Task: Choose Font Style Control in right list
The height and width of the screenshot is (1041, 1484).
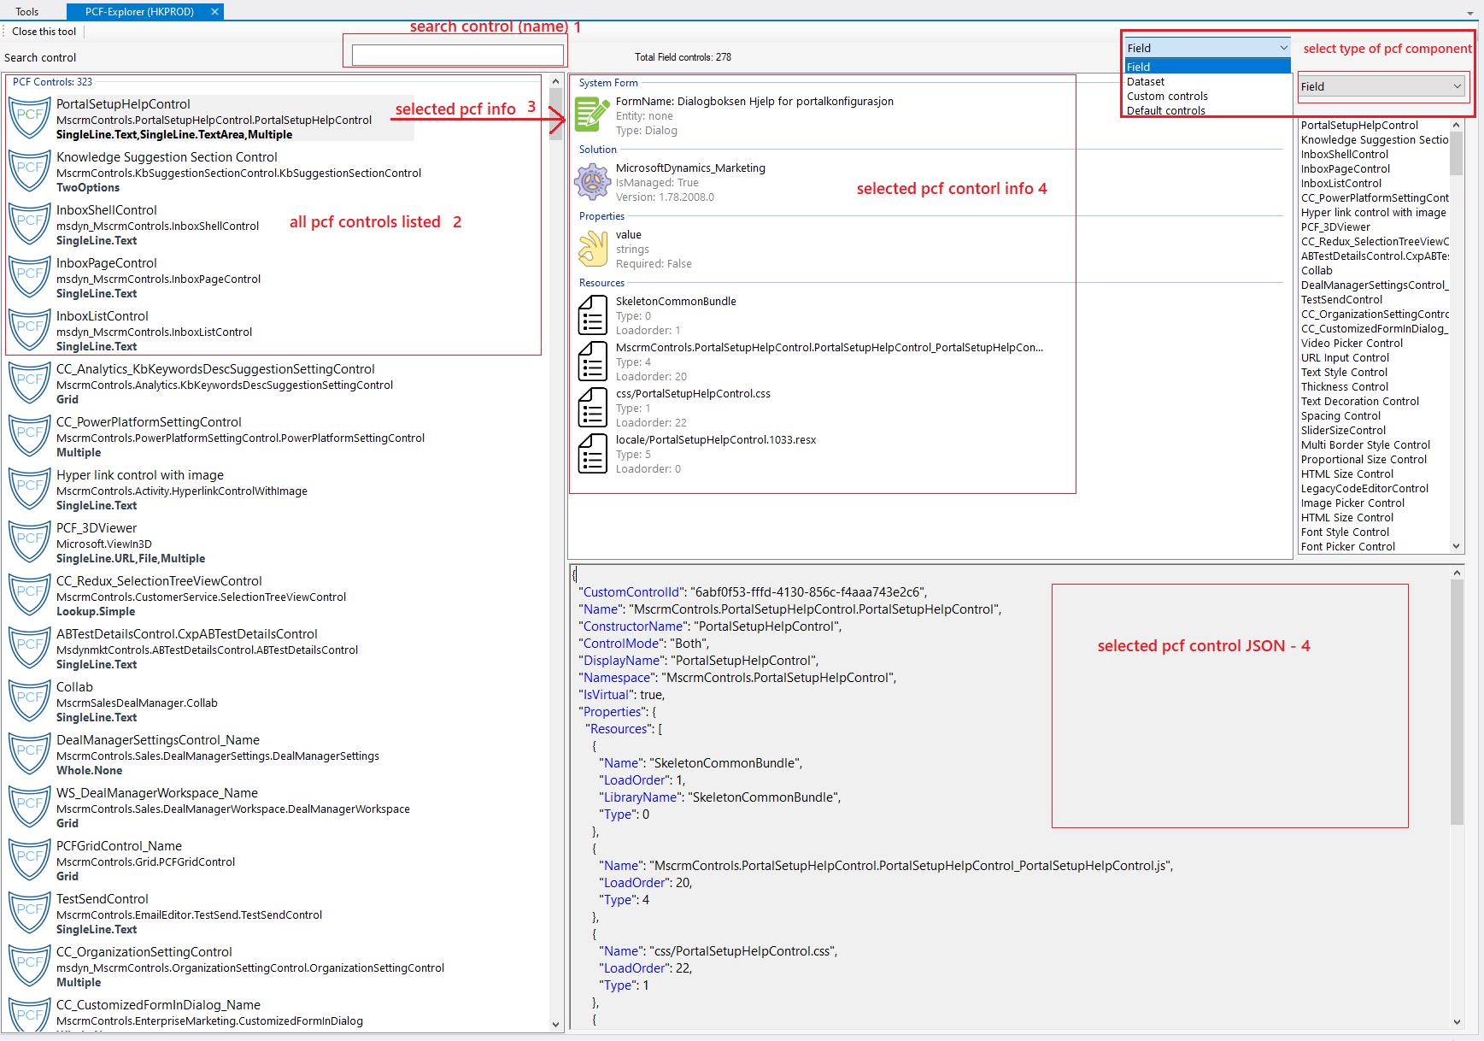Action: tap(1345, 532)
